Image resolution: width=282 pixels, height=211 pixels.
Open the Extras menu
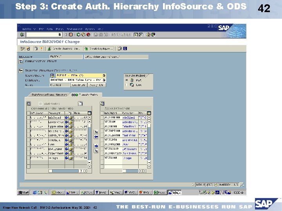pyautogui.click(x=60, y=29)
